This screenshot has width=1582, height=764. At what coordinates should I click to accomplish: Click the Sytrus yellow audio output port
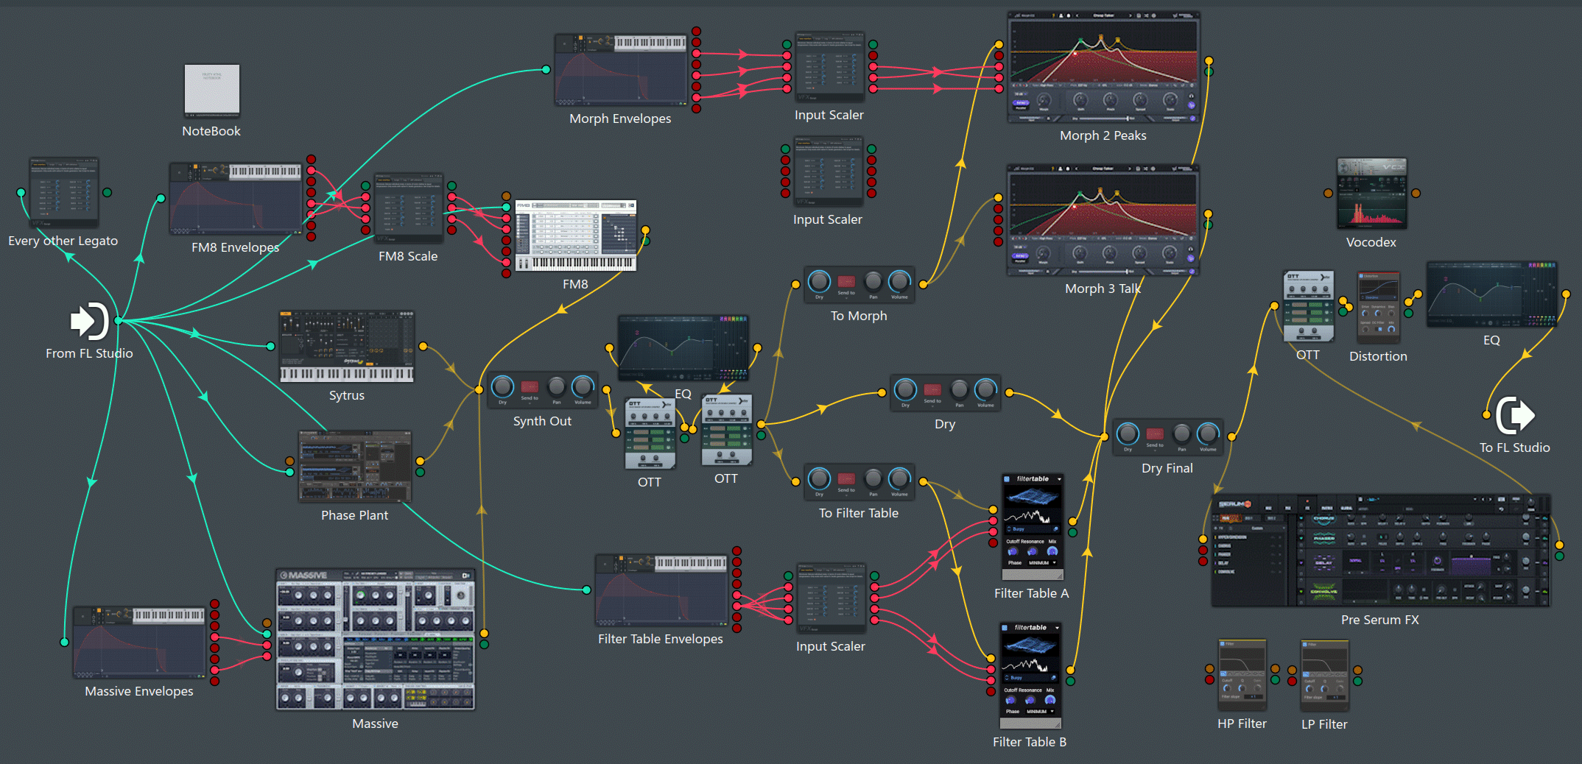(x=423, y=346)
